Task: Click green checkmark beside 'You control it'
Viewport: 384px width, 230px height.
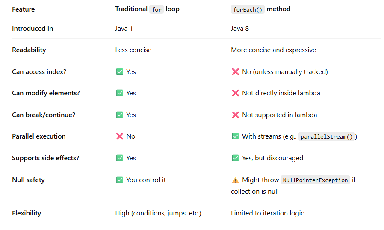Action: tap(119, 180)
